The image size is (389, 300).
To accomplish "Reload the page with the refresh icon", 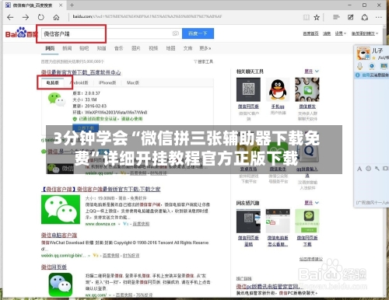I will [x=41, y=18].
